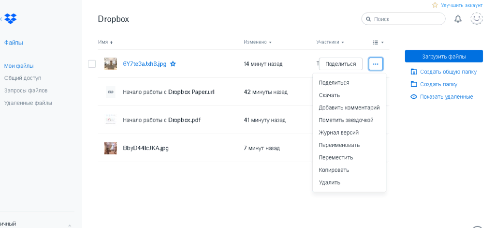Click into the Поиск search field
This screenshot has width=495, height=228.
[x=406, y=19]
